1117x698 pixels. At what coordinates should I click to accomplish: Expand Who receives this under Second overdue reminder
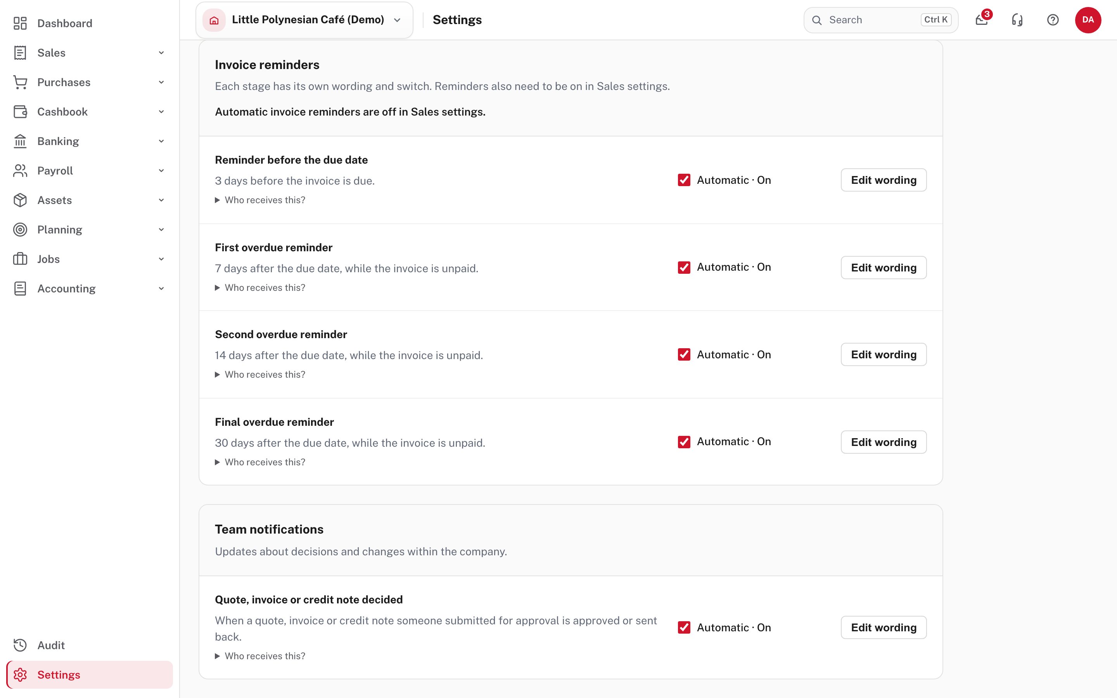point(260,374)
